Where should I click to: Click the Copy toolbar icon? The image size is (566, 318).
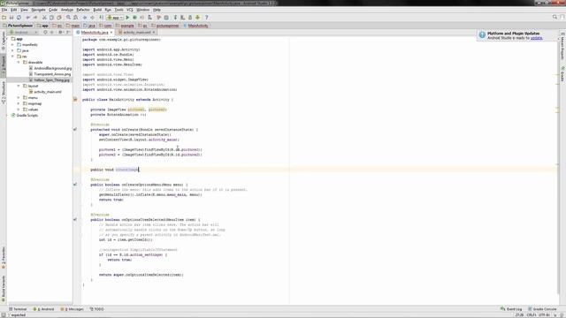coord(51,18)
